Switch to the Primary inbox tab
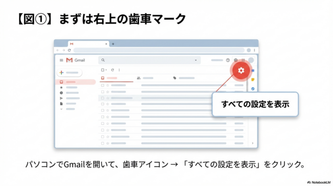Screen dimensions: 333x186 click(x=116, y=78)
